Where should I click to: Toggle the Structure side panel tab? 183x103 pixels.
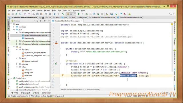tap(9, 38)
